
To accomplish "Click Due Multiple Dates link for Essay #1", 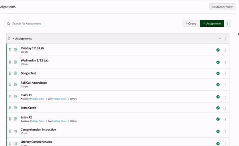I will click(59, 99).
